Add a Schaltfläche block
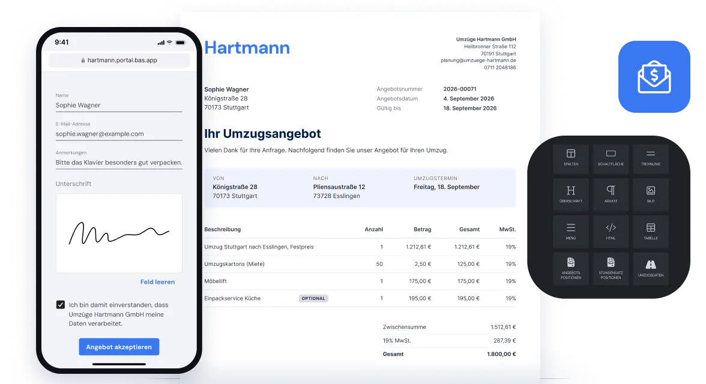706x384 pixels. [611, 158]
